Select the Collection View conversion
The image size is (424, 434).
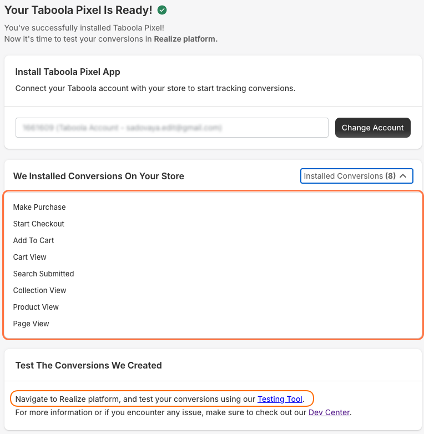coord(39,290)
